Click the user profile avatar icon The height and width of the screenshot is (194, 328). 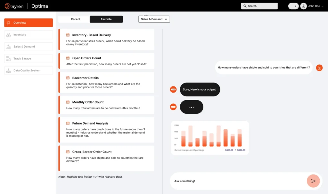click(303, 6)
